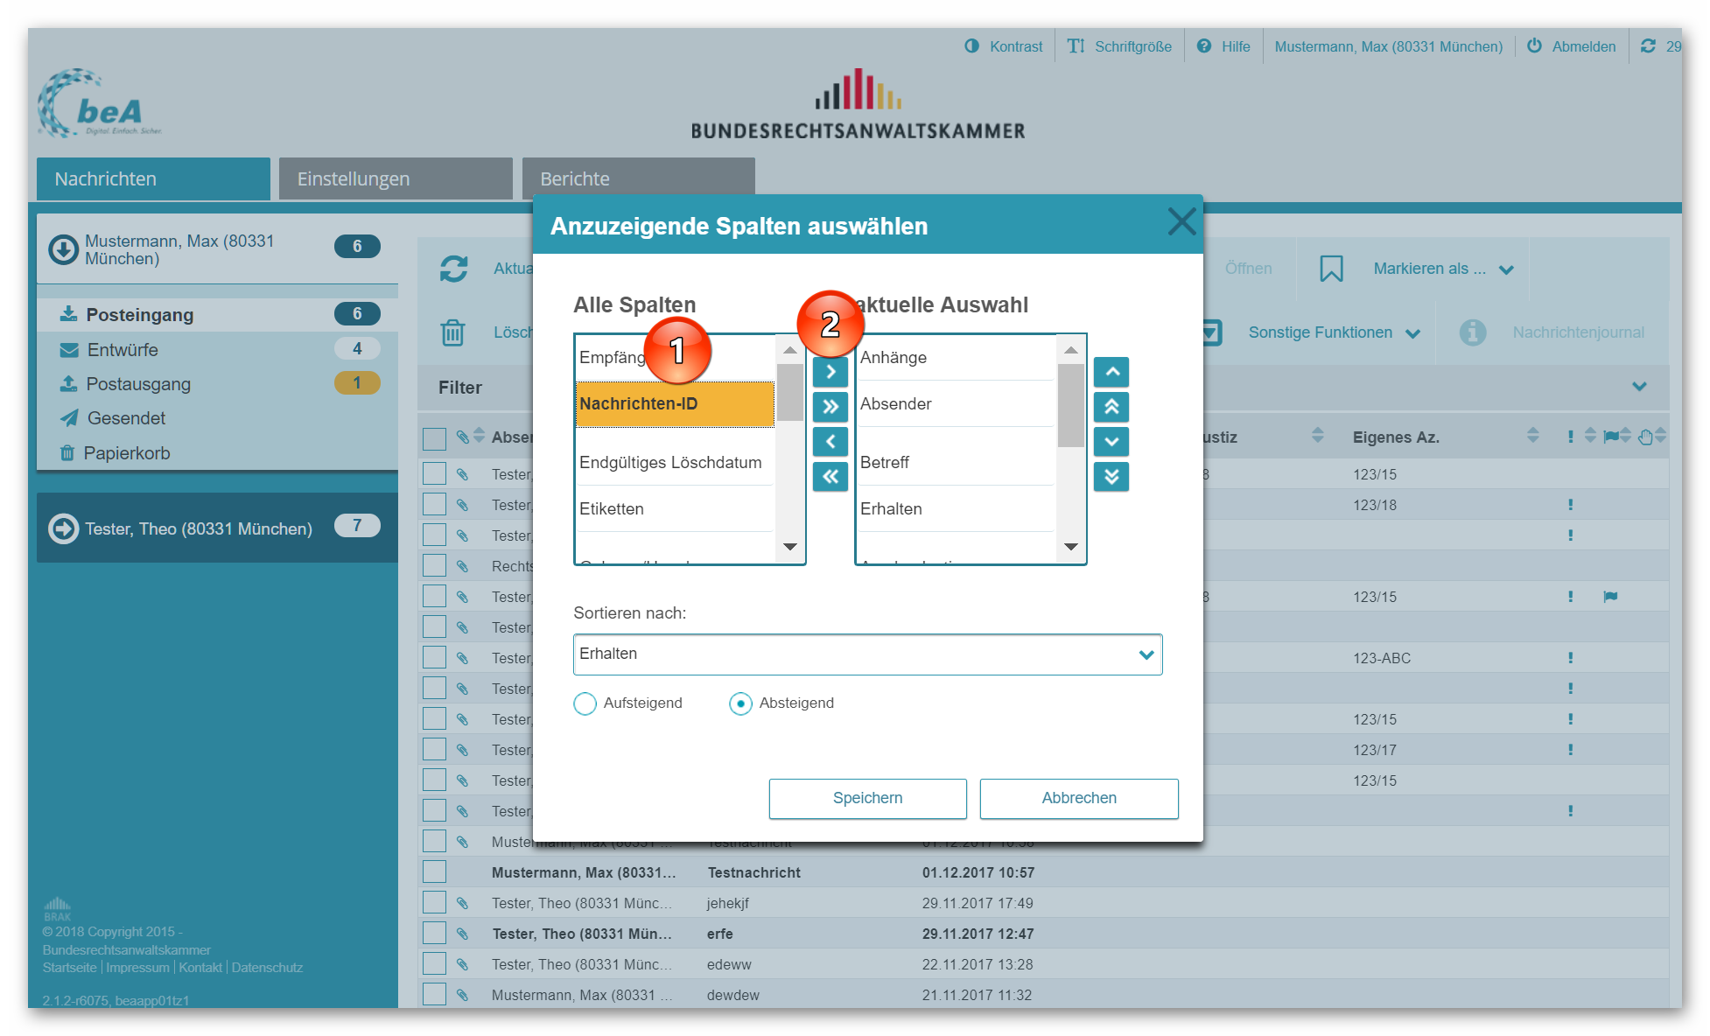1710x1036 pixels.
Task: Switch to the Einstellungen tab
Action: click(x=396, y=178)
